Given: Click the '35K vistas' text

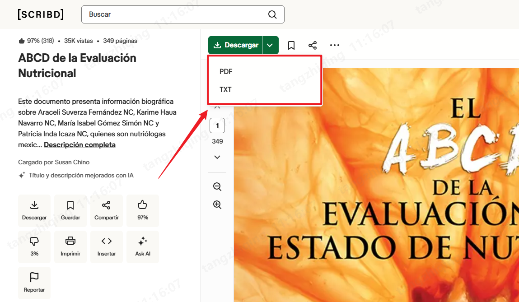Looking at the screenshot, I should (79, 41).
